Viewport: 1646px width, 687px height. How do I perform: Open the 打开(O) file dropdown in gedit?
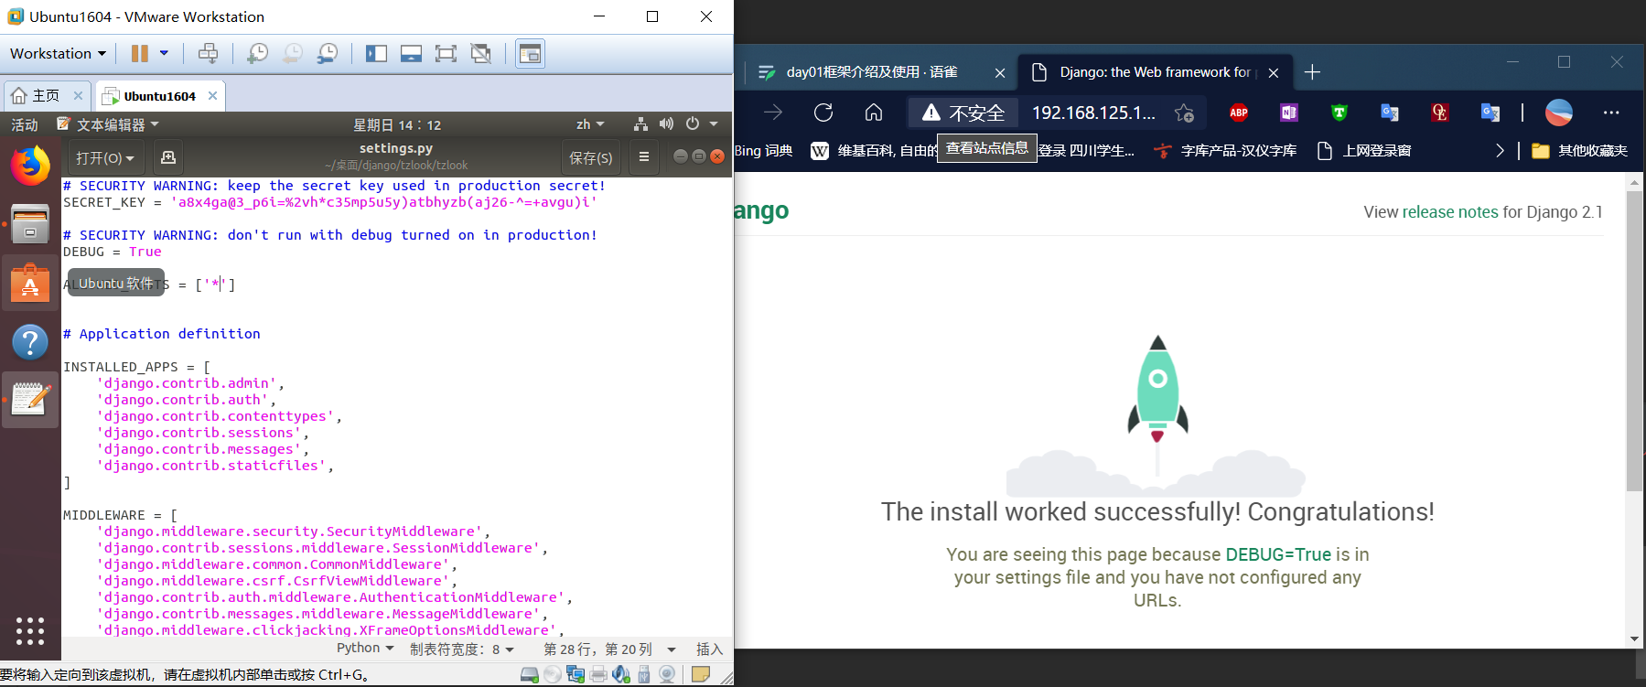pos(104,157)
